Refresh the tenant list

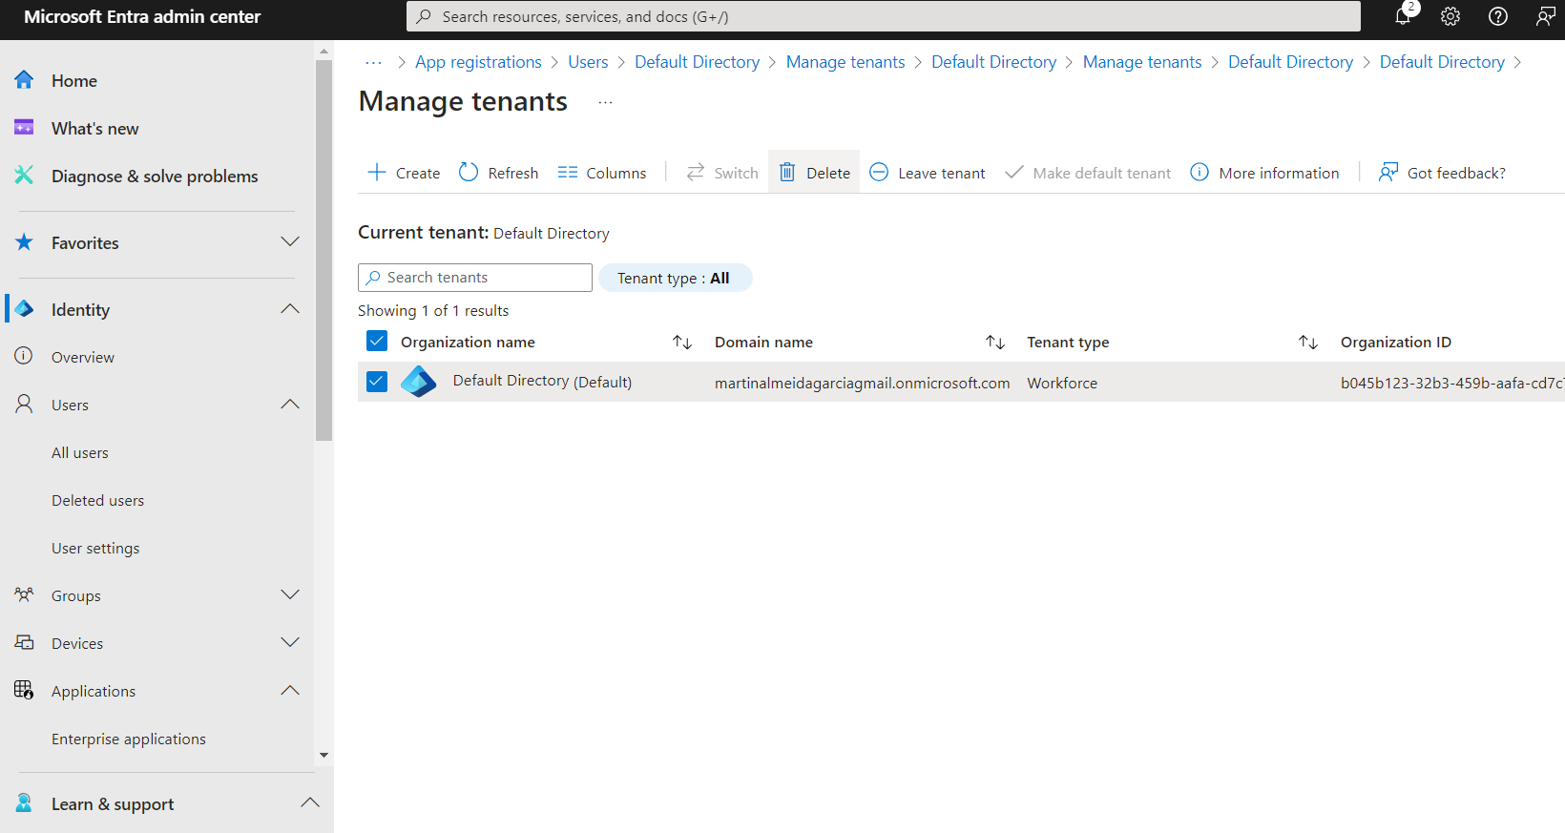[x=498, y=173]
